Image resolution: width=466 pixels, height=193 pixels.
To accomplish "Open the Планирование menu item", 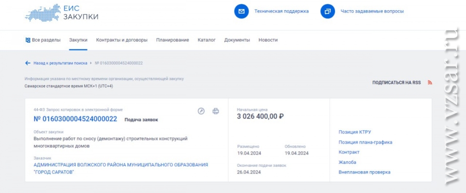I will [173, 40].
